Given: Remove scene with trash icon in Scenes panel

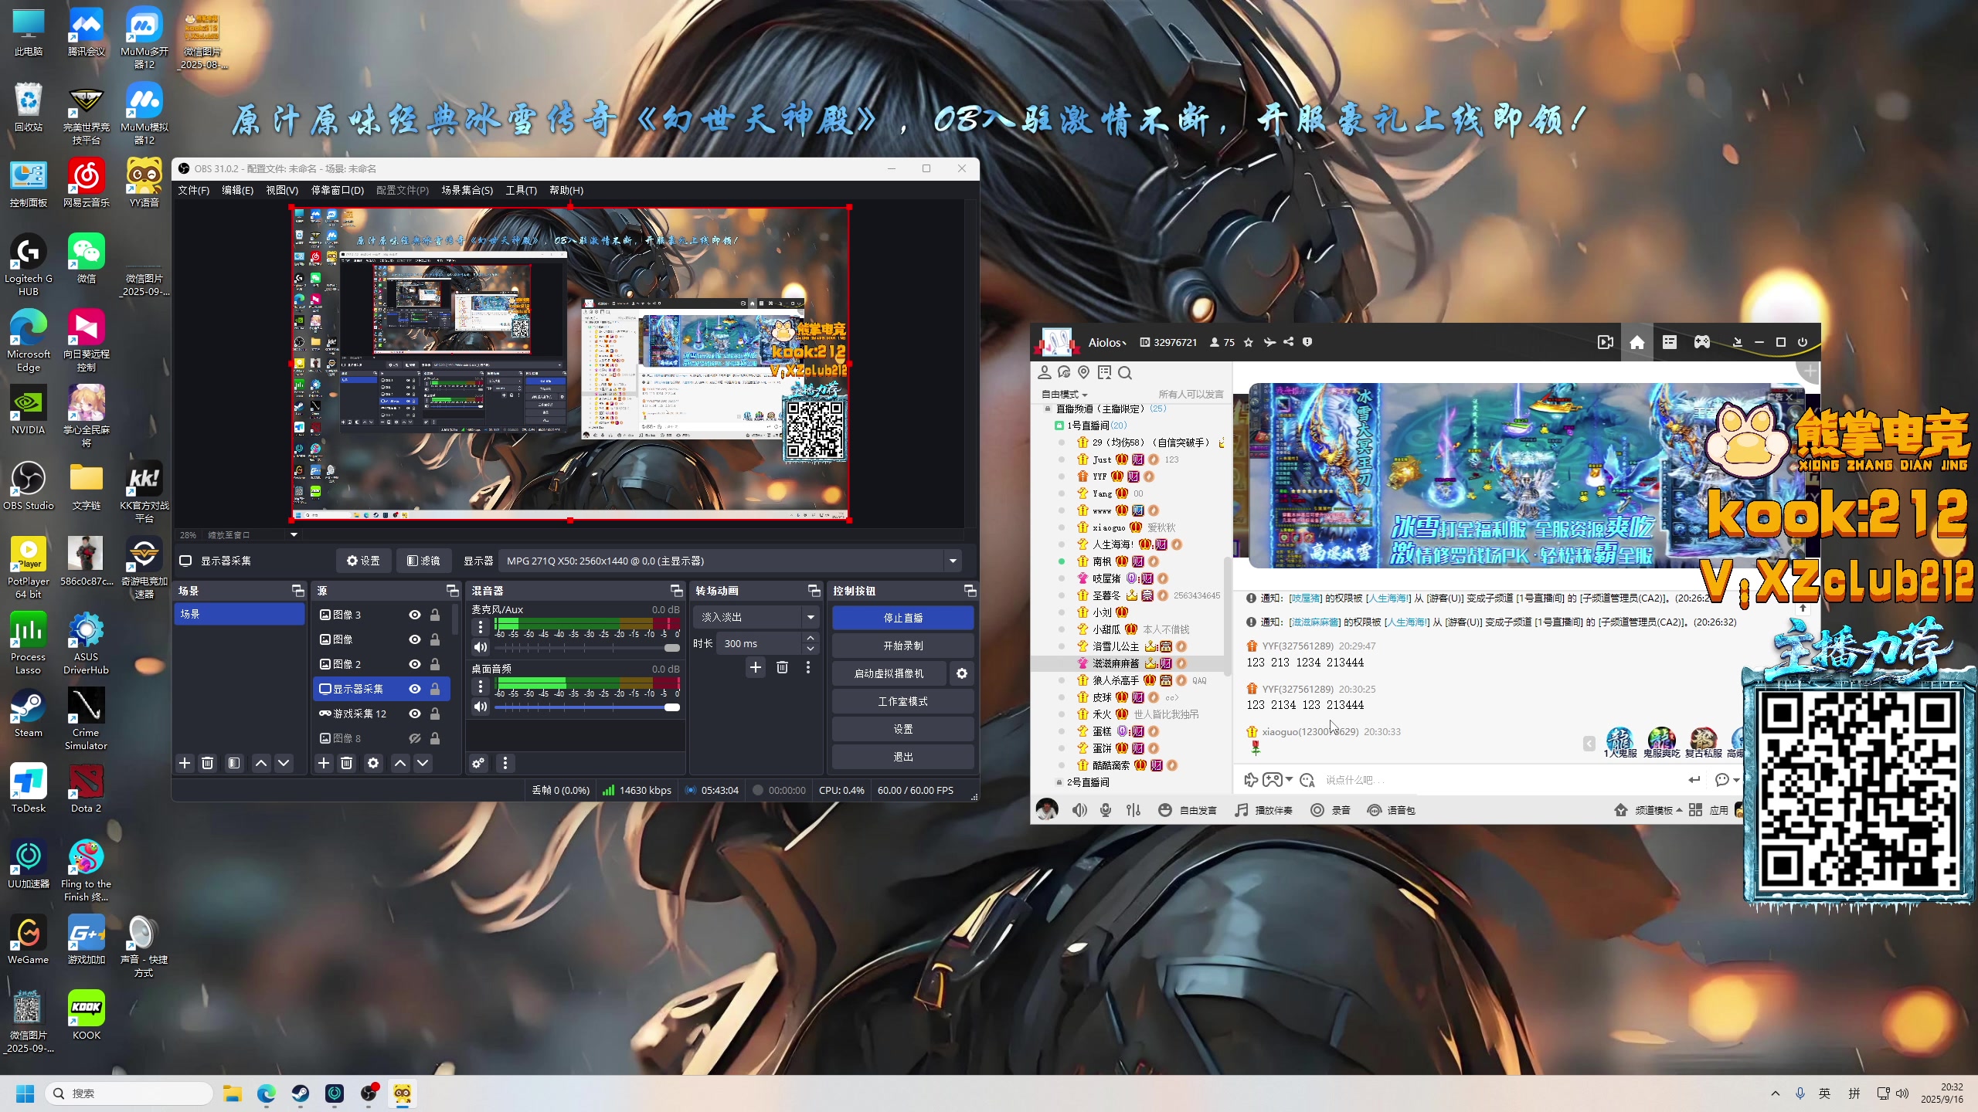Looking at the screenshot, I should (207, 763).
